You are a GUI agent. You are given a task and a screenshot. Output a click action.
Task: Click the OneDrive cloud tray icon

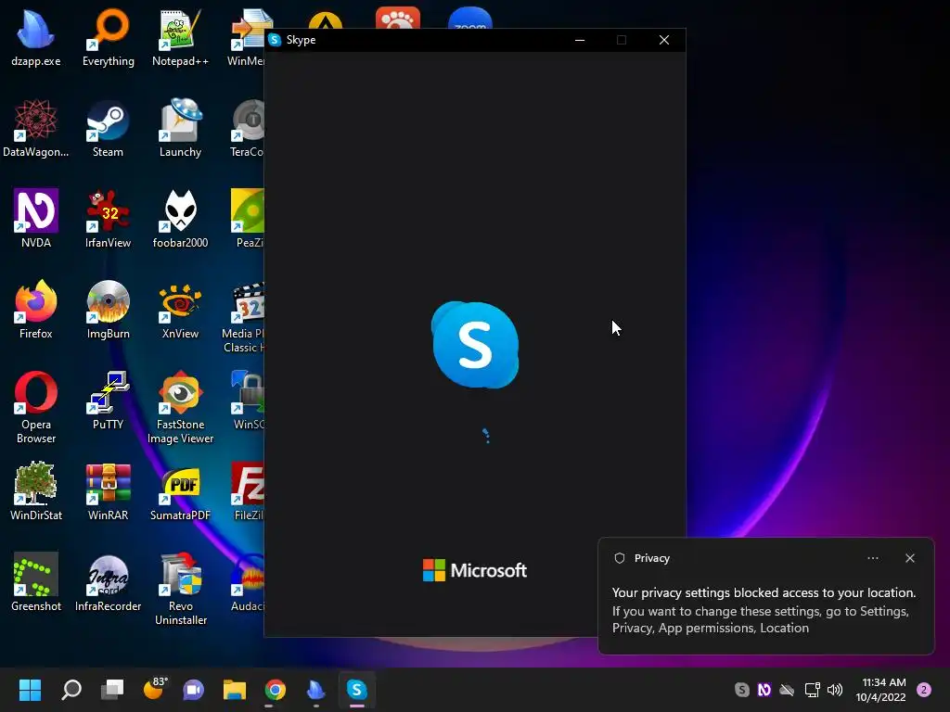(787, 690)
